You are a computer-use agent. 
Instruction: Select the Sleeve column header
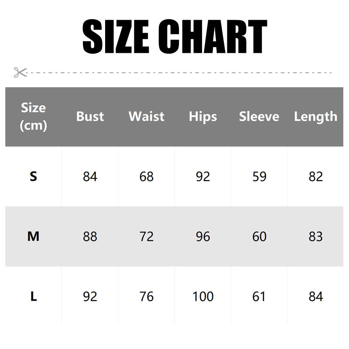coord(259,116)
